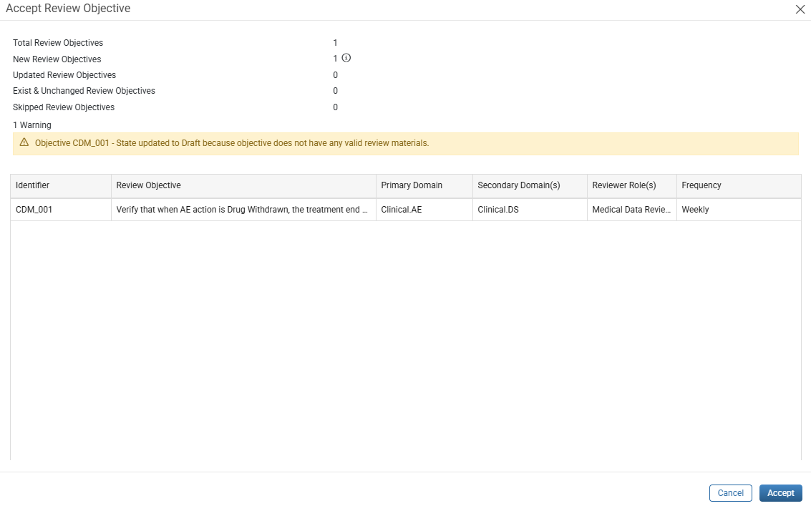Select the CDM_001 identifier cell
Image resolution: width=811 pixels, height=511 pixels.
point(61,210)
